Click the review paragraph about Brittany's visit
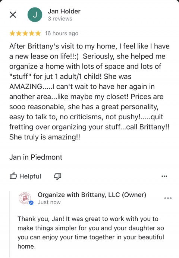This screenshot has width=179, height=258. (89, 91)
